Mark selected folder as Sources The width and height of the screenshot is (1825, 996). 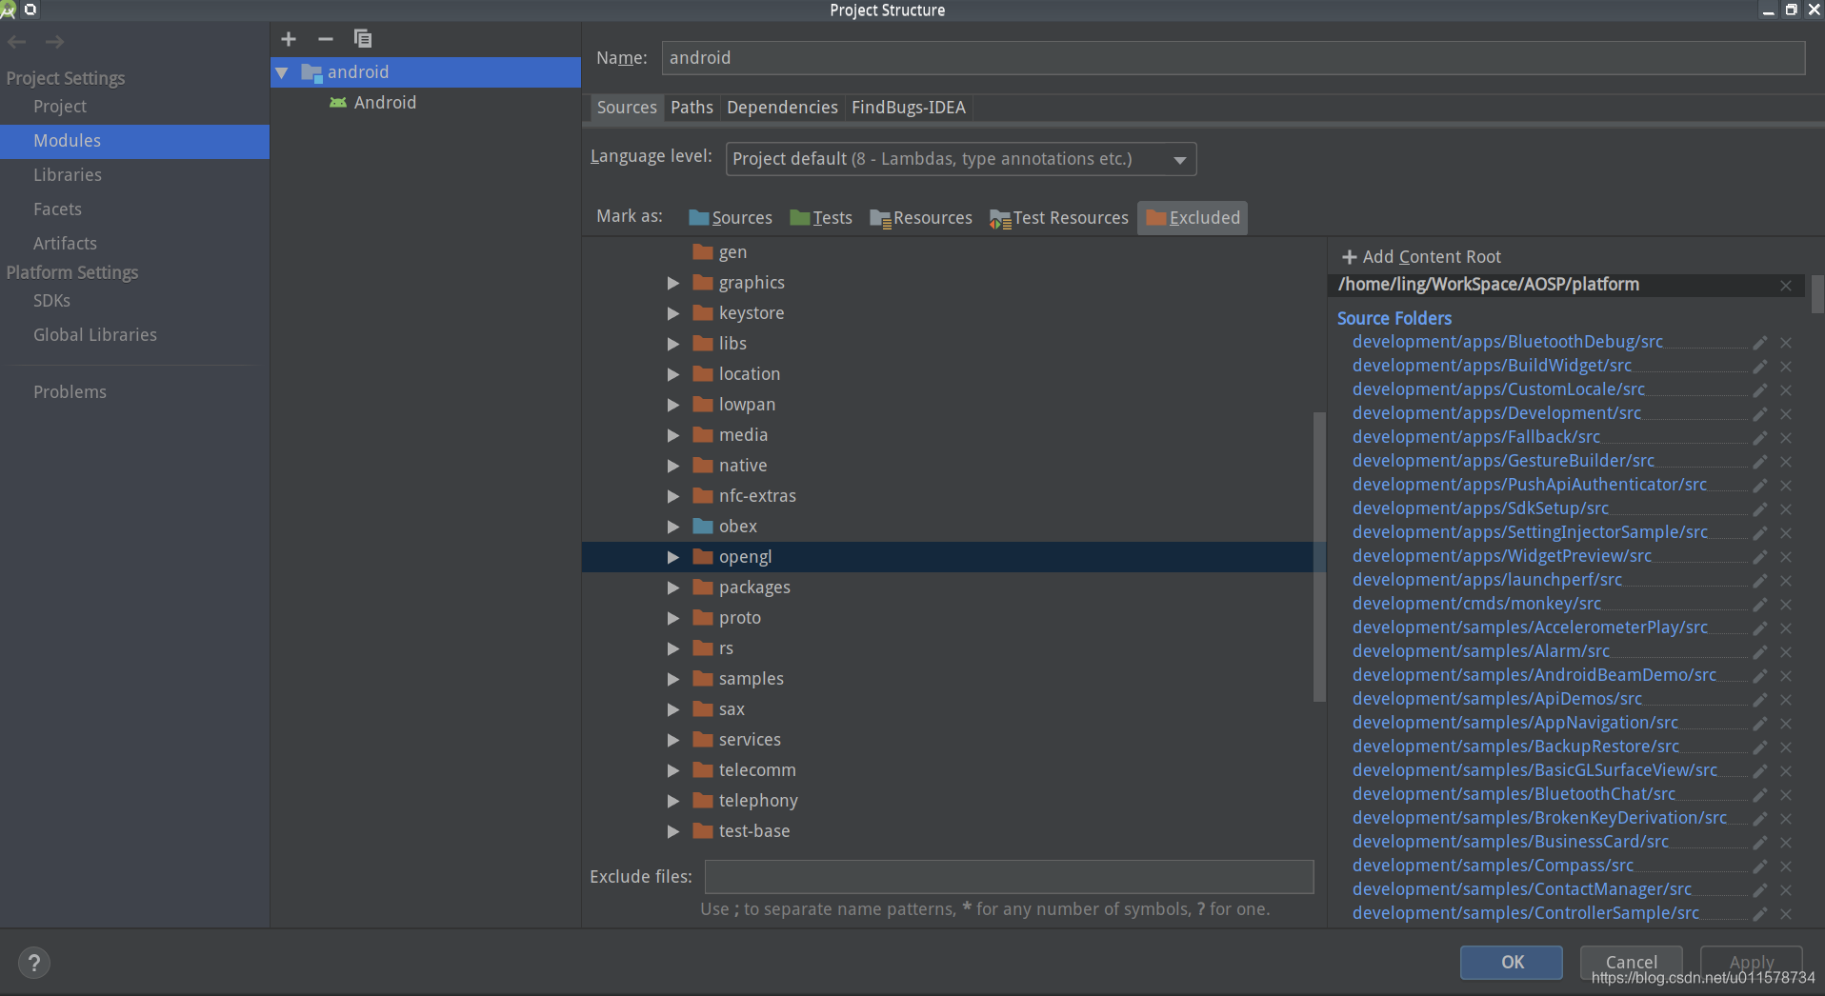(731, 218)
